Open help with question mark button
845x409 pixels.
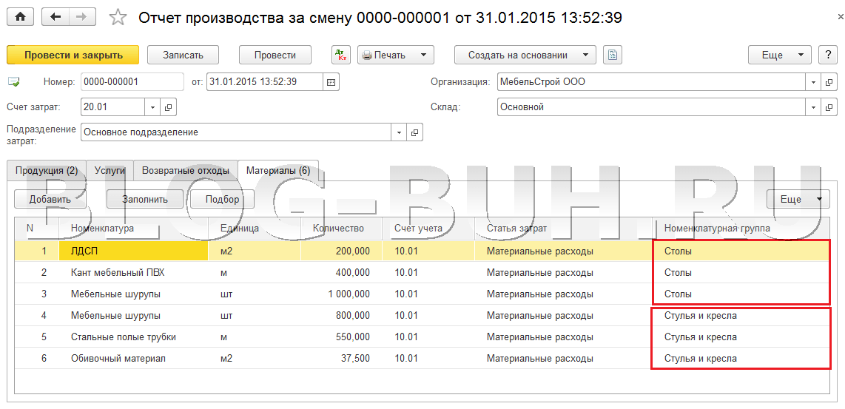pos(827,55)
